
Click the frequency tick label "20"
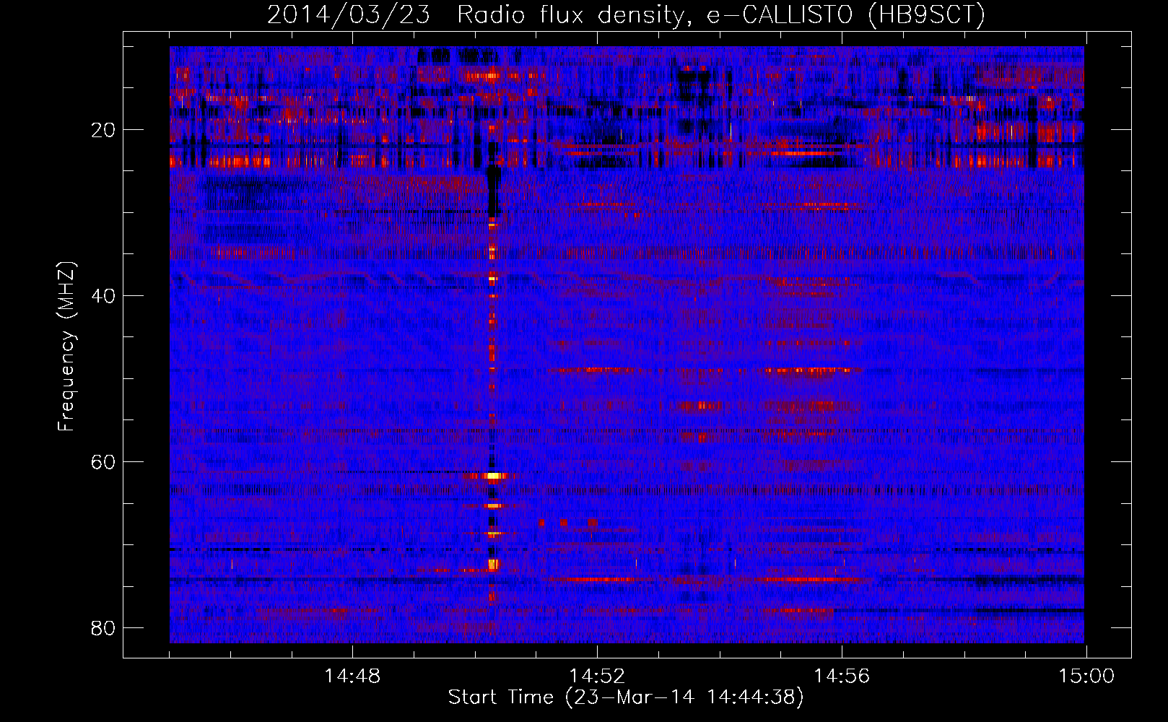pyautogui.click(x=103, y=130)
